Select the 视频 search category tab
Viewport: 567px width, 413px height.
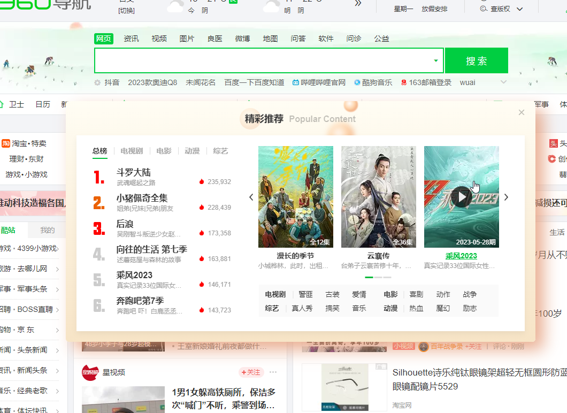click(158, 38)
